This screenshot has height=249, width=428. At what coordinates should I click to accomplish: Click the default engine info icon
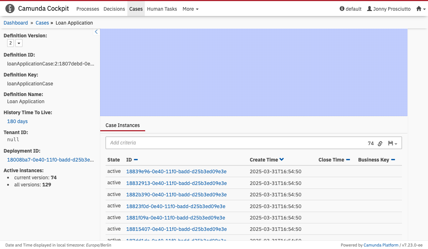[342, 9]
